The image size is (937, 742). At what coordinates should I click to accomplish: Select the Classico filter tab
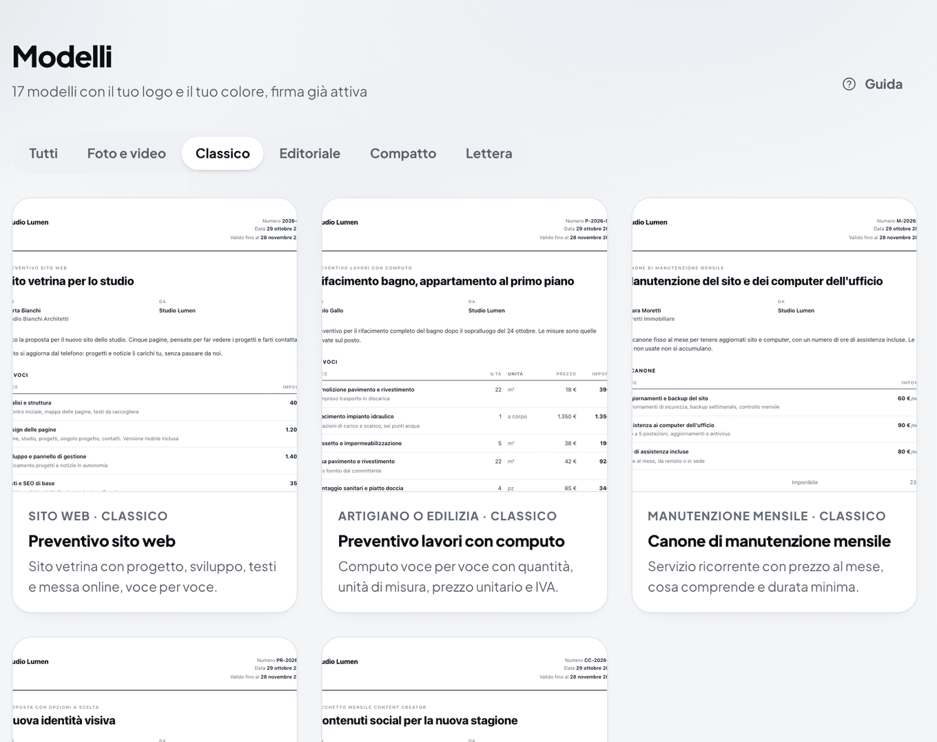click(x=223, y=154)
